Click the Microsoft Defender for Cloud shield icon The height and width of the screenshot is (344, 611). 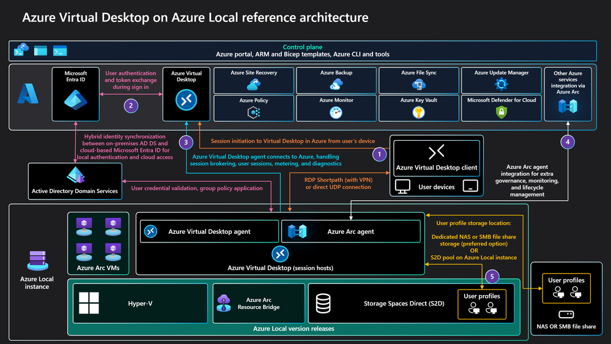coord(502,113)
